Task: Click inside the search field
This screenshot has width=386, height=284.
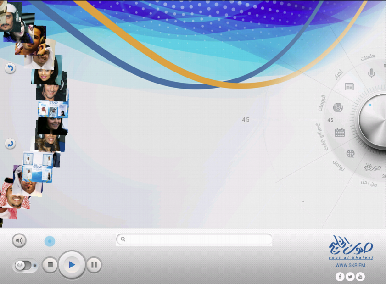Action: pos(194,239)
